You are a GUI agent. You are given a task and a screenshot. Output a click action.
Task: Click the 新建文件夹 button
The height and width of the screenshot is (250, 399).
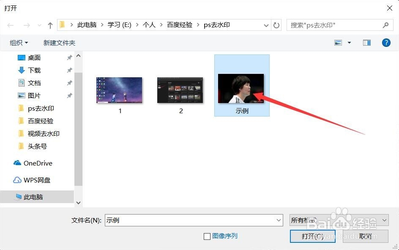[59, 42]
